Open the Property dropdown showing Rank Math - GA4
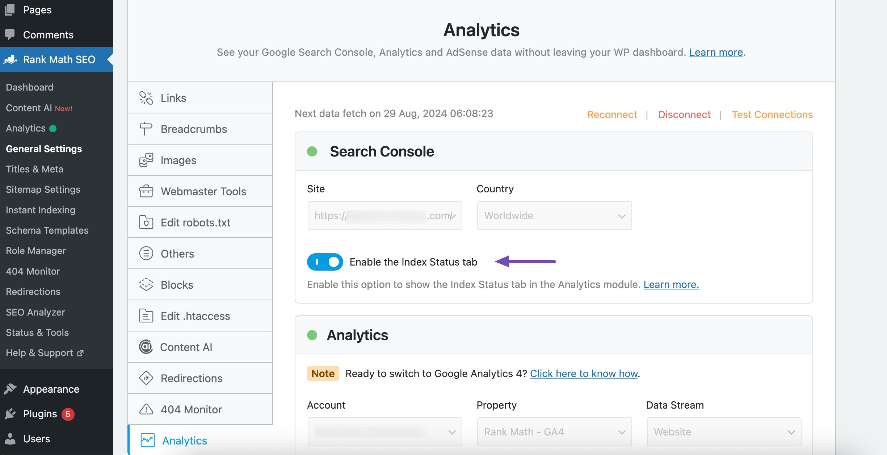887x455 pixels. [554, 432]
